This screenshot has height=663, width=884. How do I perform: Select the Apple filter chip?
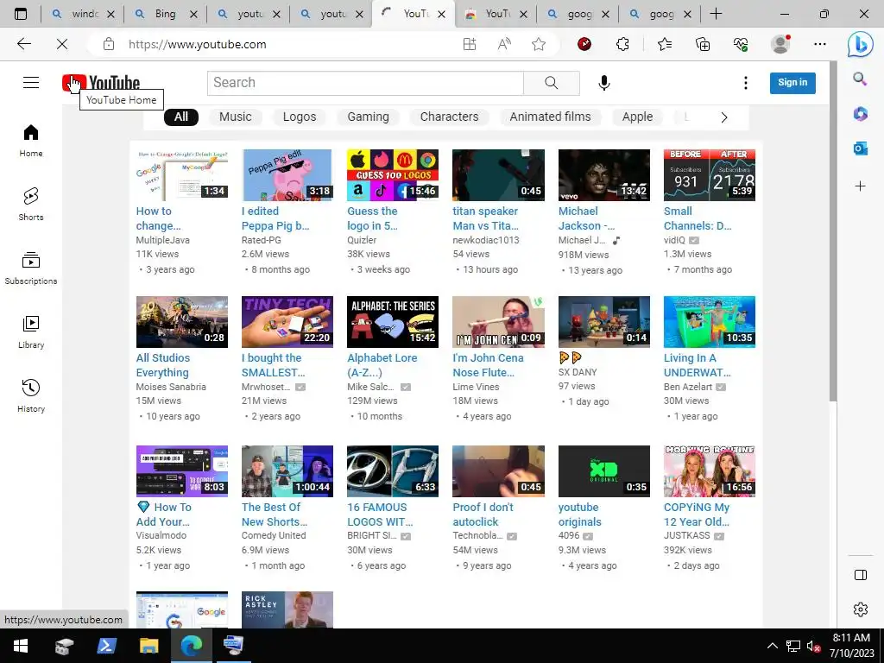[638, 117]
